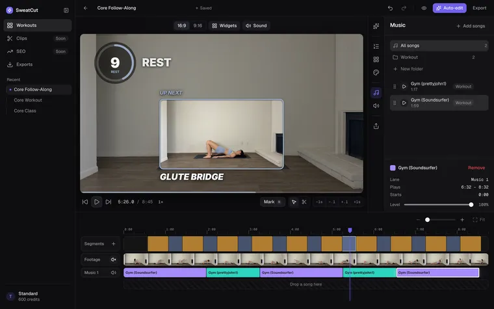
Task: Click the SweatCut logo icon
Action: coord(10,10)
